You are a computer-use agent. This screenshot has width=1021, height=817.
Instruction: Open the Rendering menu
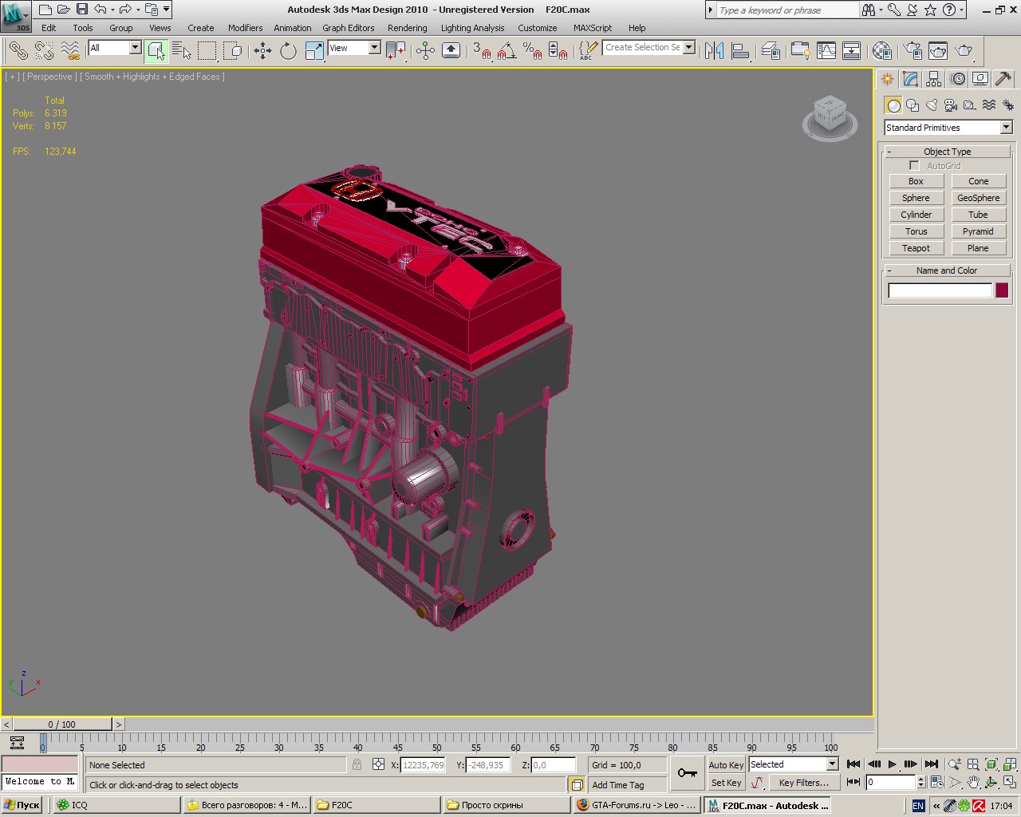pos(408,28)
